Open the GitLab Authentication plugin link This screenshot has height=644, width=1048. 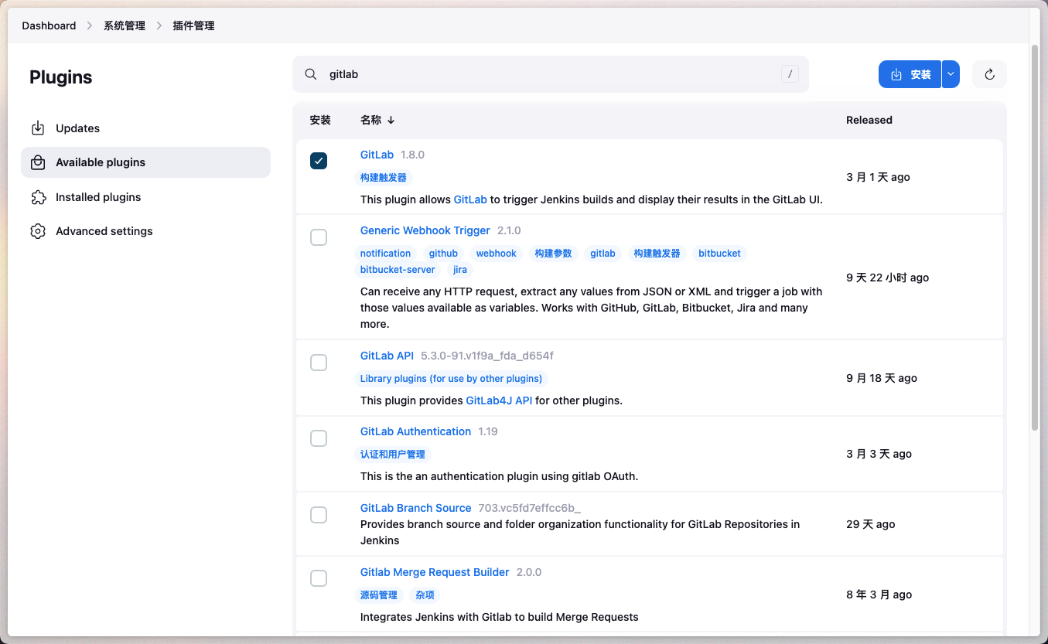point(415,431)
